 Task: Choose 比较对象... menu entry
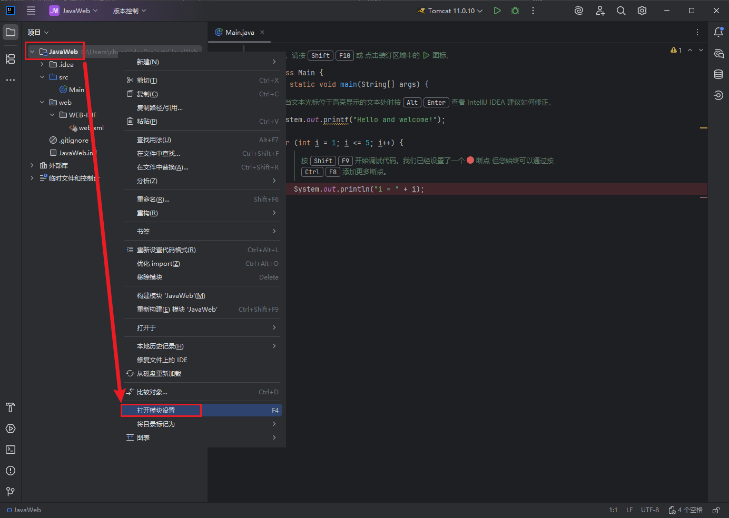coord(203,392)
